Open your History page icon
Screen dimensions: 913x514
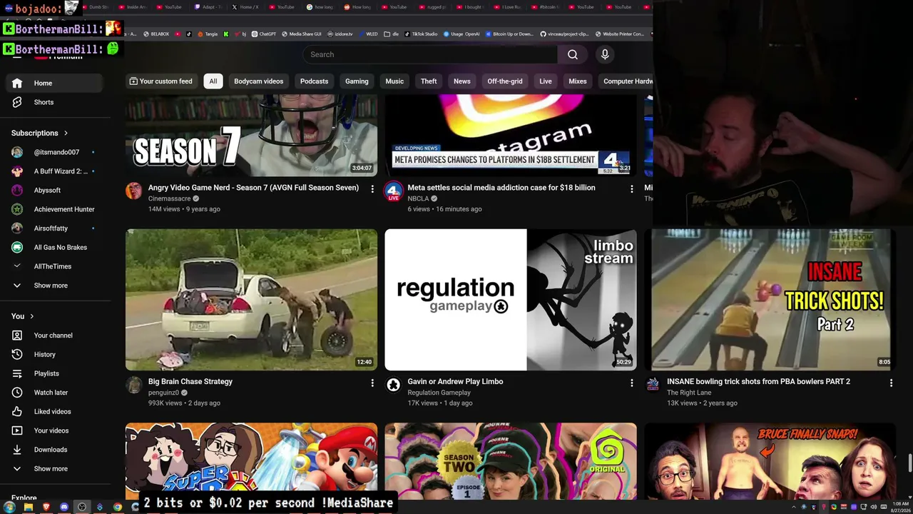(x=17, y=354)
